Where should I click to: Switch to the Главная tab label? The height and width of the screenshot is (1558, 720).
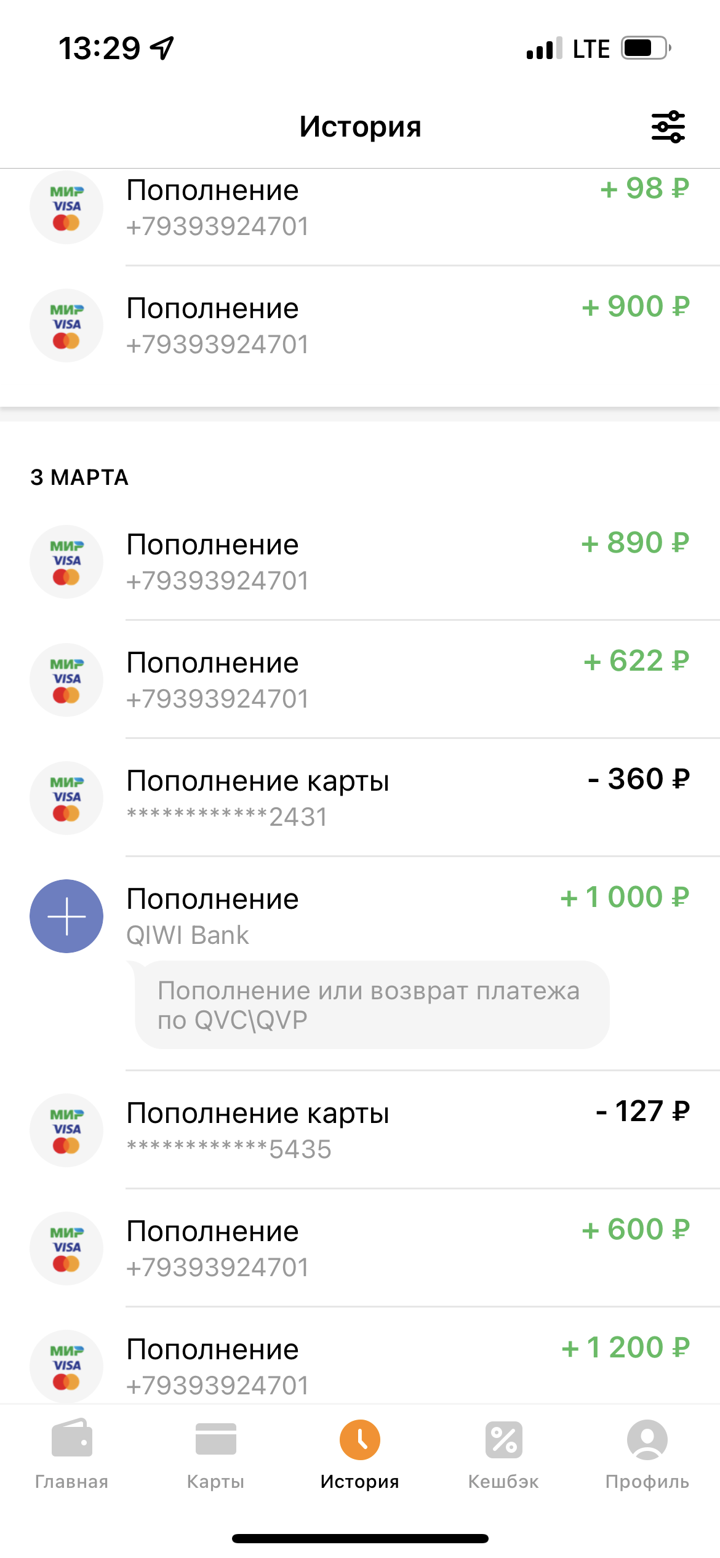(x=72, y=1482)
